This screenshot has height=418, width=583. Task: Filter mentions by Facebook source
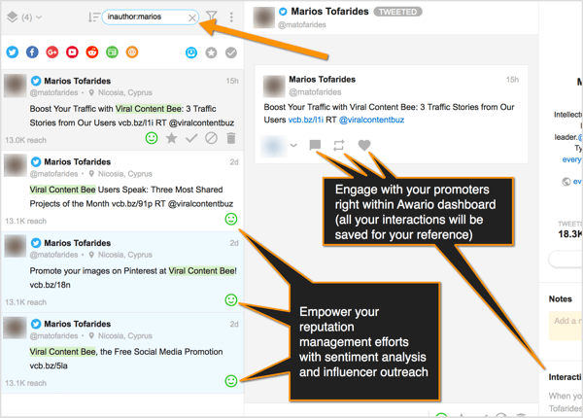click(x=32, y=52)
